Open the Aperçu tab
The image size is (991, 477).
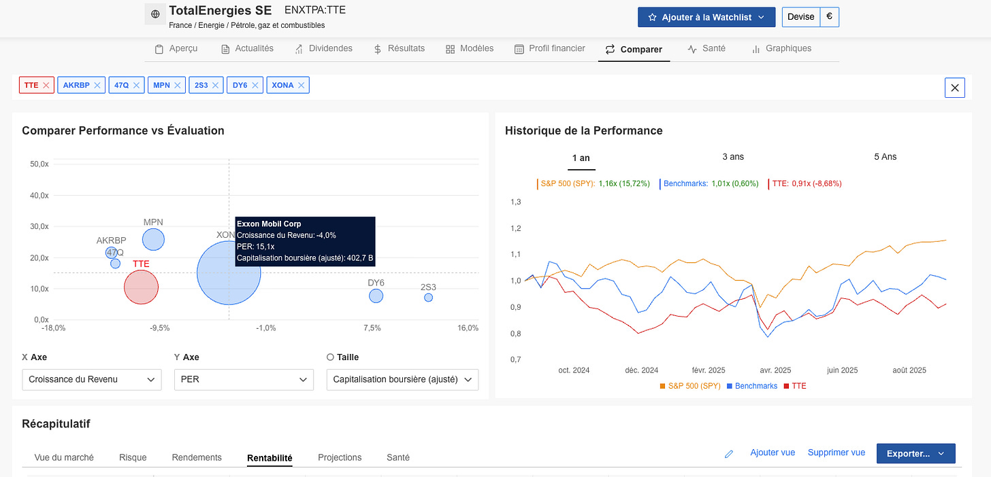pos(176,49)
